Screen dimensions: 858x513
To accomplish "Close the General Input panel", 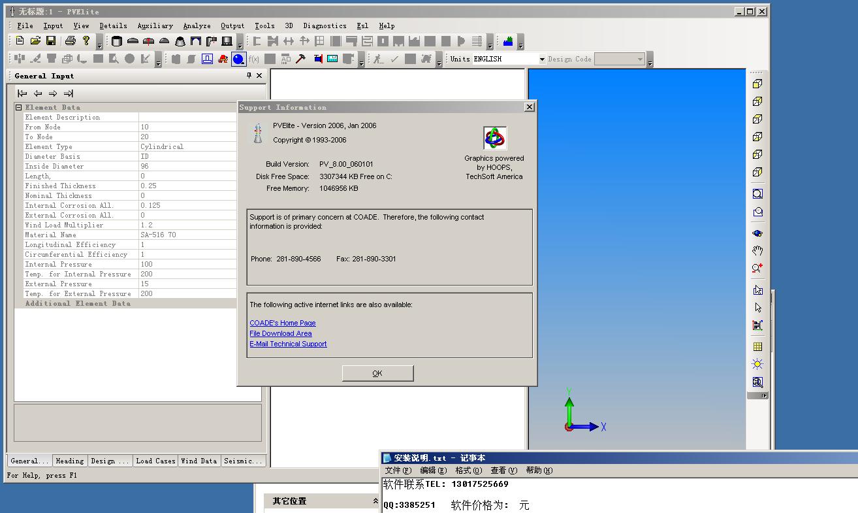I will [259, 76].
